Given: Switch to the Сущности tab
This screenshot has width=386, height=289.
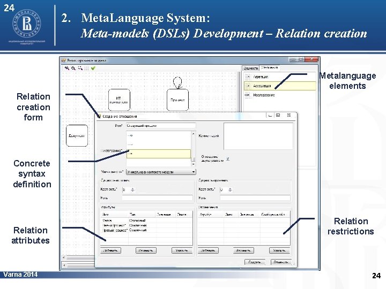Looking at the screenshot, I should tap(250, 68).
